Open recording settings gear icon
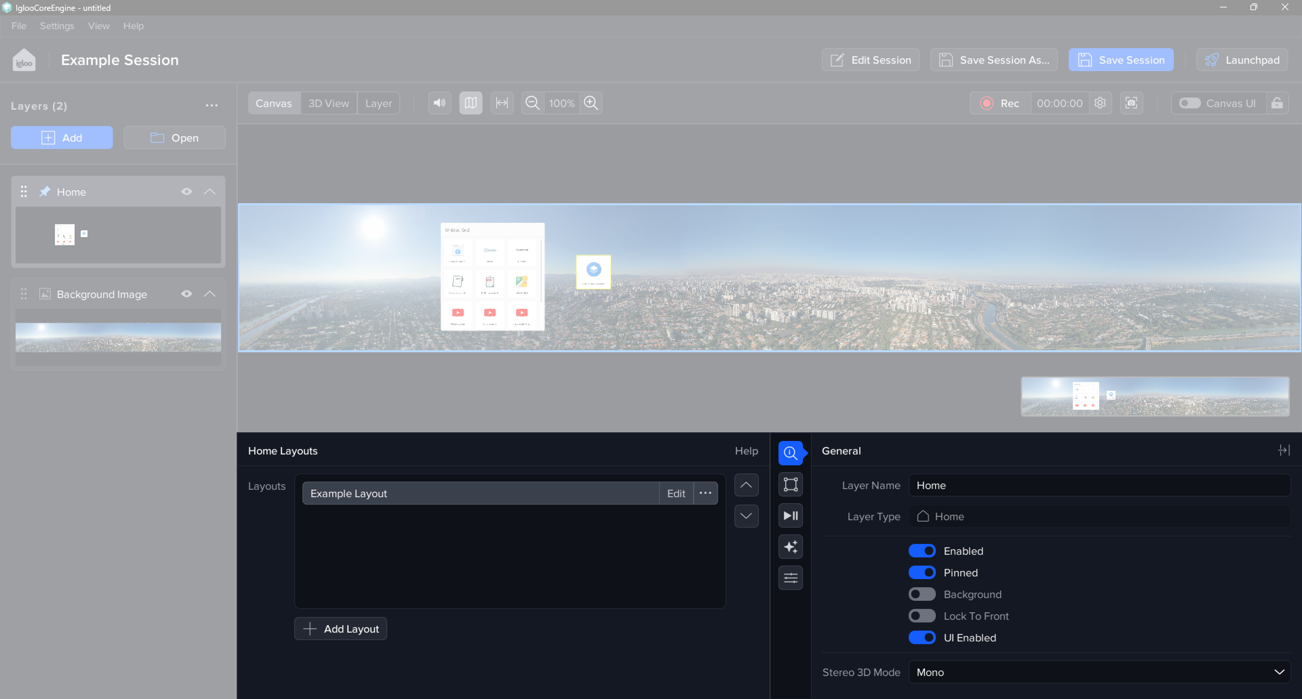1302x699 pixels. pos(1100,103)
